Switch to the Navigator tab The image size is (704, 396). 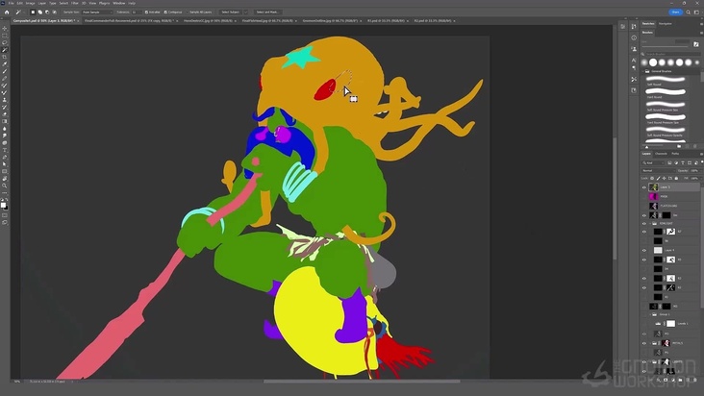666,24
